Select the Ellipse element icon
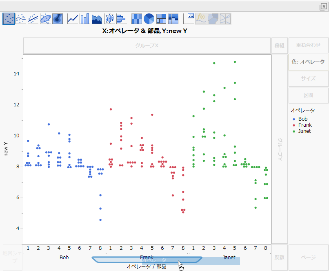329x271 pixels. (x=46, y=19)
